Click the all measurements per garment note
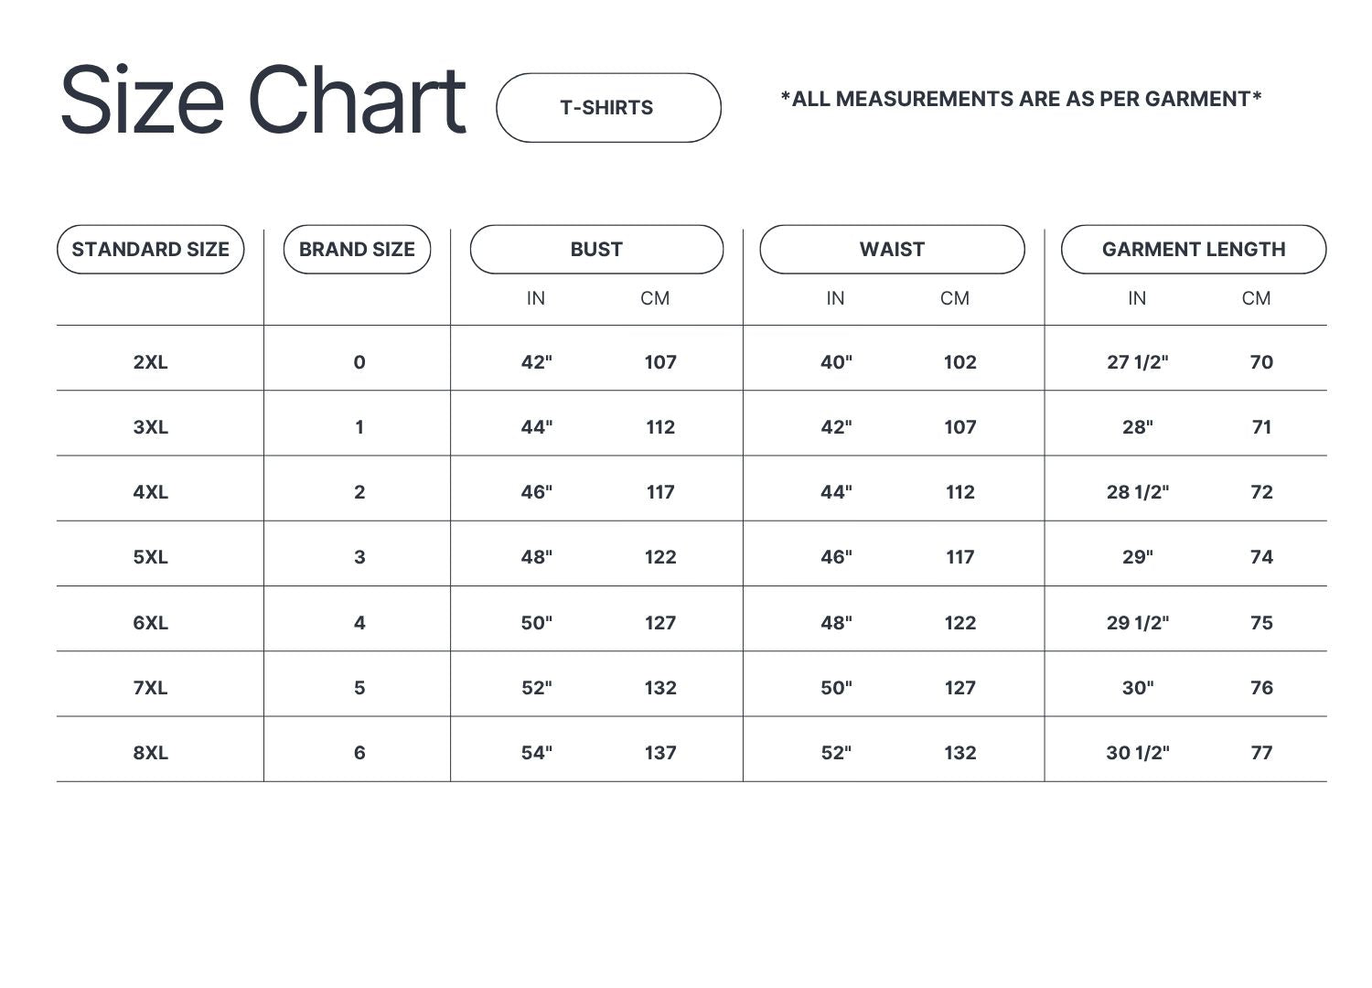 click(1021, 99)
